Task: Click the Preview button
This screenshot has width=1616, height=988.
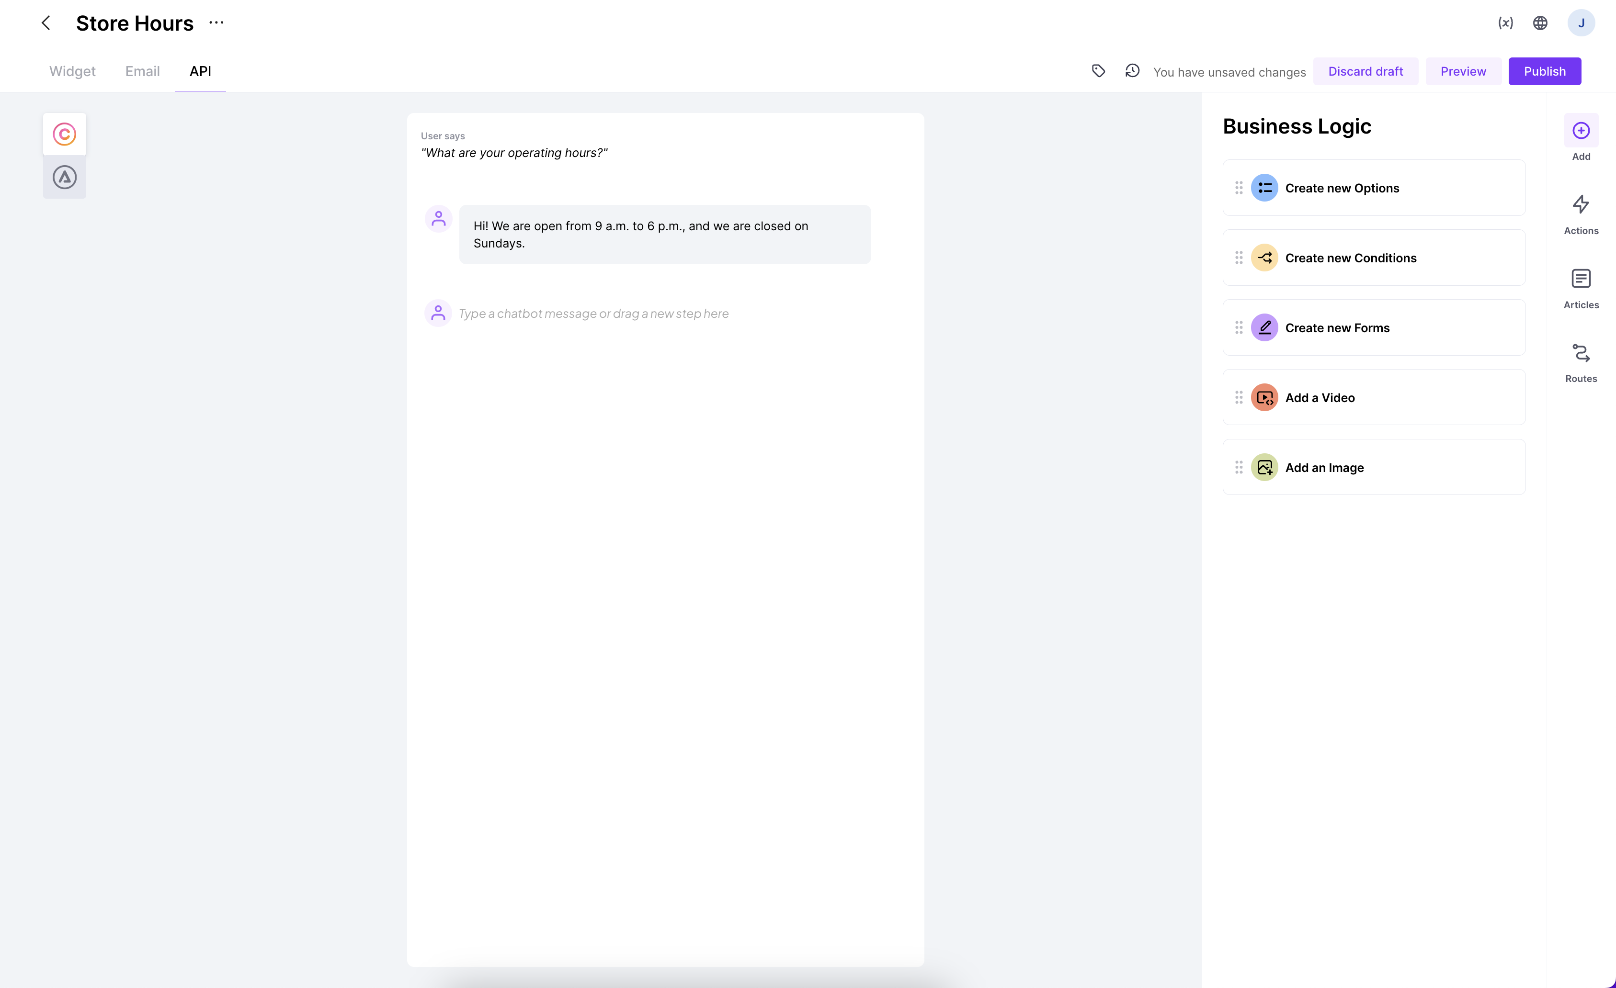Action: (1463, 71)
